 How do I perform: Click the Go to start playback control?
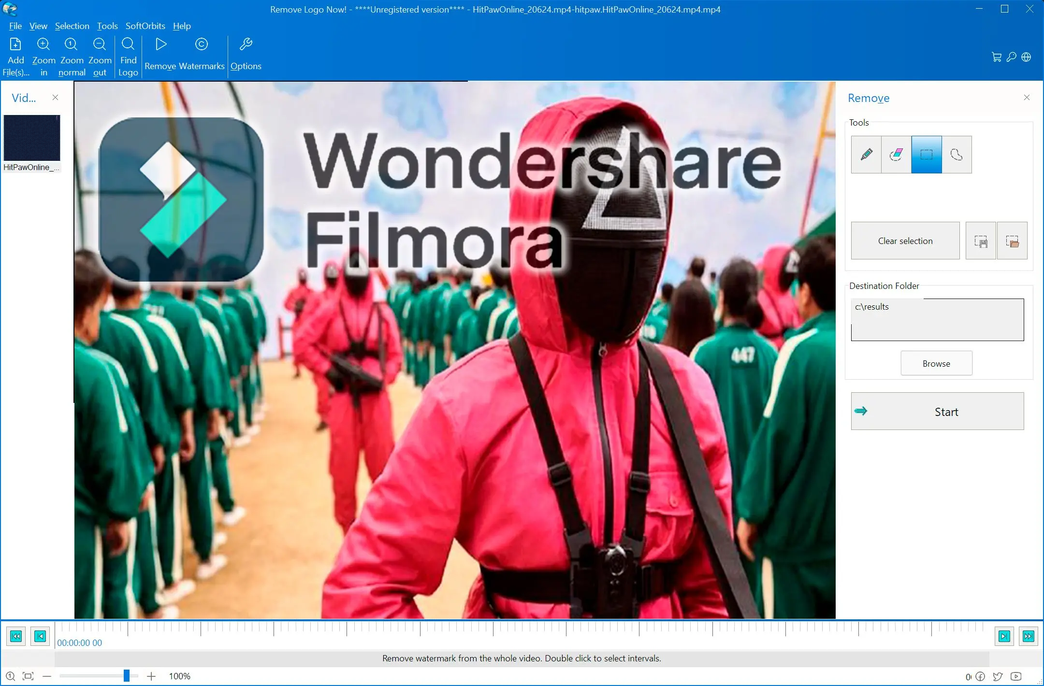16,635
